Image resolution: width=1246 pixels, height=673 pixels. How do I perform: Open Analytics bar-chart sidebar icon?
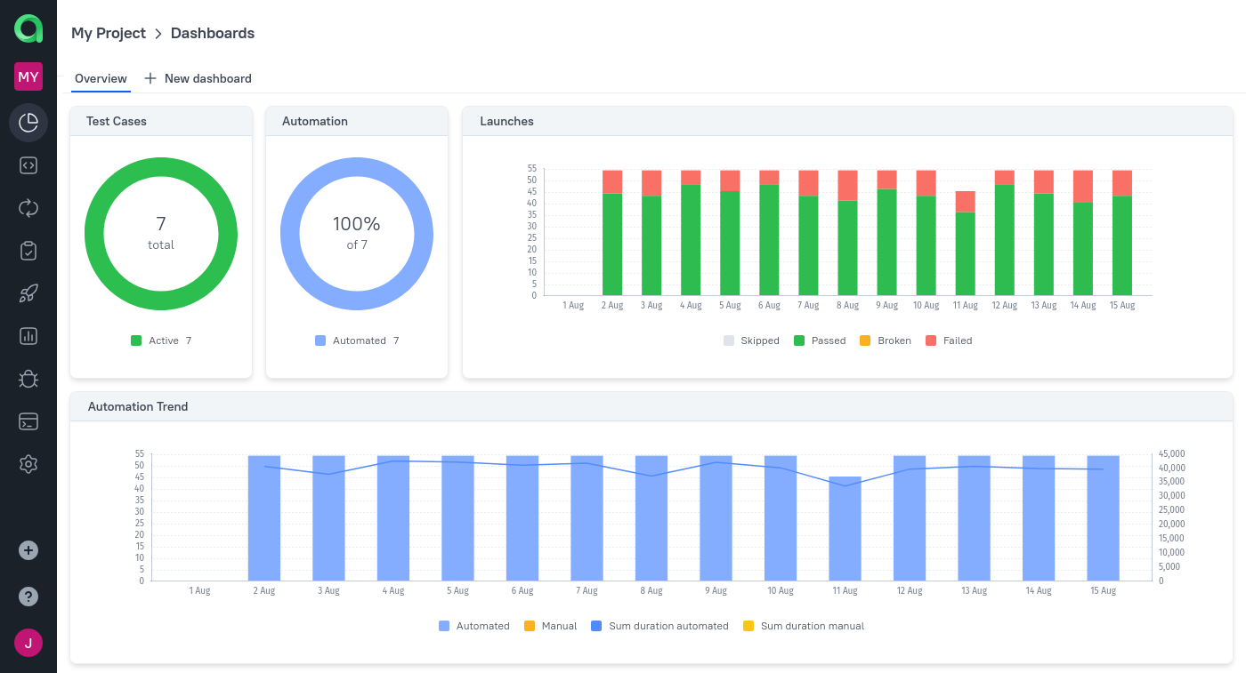[x=28, y=336]
